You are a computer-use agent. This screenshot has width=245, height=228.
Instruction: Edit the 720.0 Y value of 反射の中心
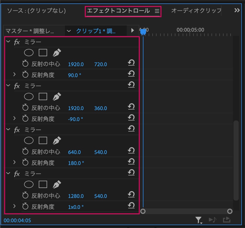tap(101, 64)
